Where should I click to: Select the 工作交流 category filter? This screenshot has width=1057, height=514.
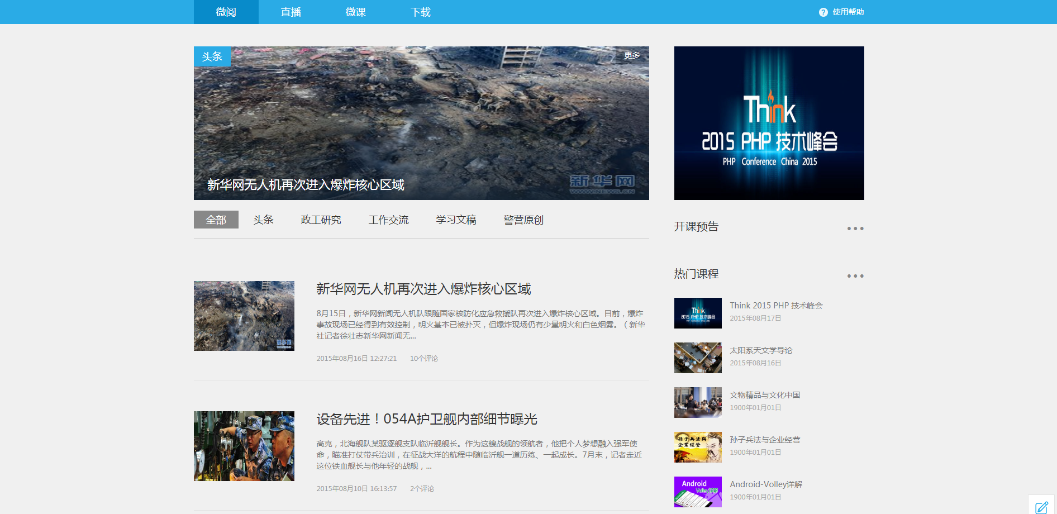pos(388,220)
